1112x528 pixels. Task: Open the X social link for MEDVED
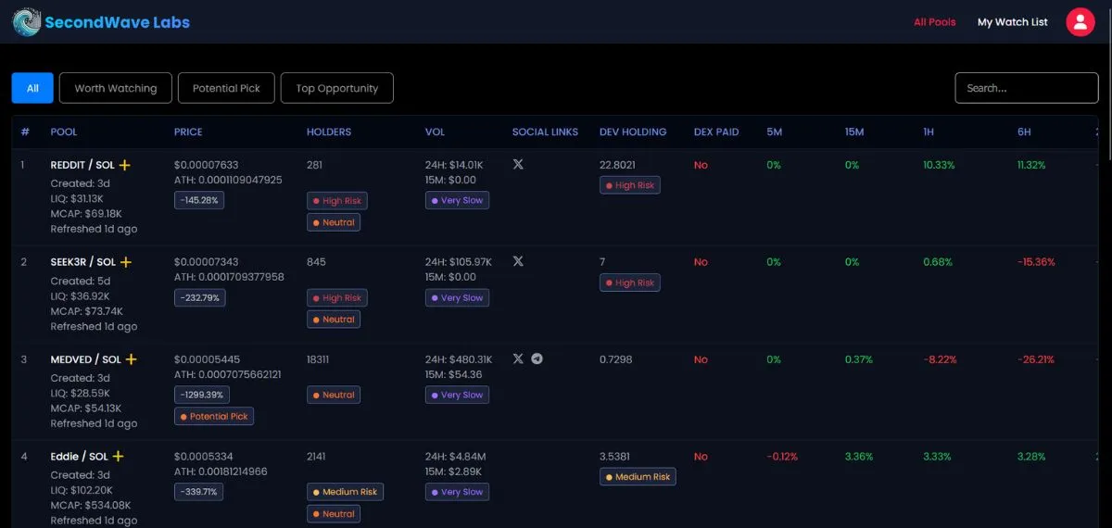click(x=518, y=358)
